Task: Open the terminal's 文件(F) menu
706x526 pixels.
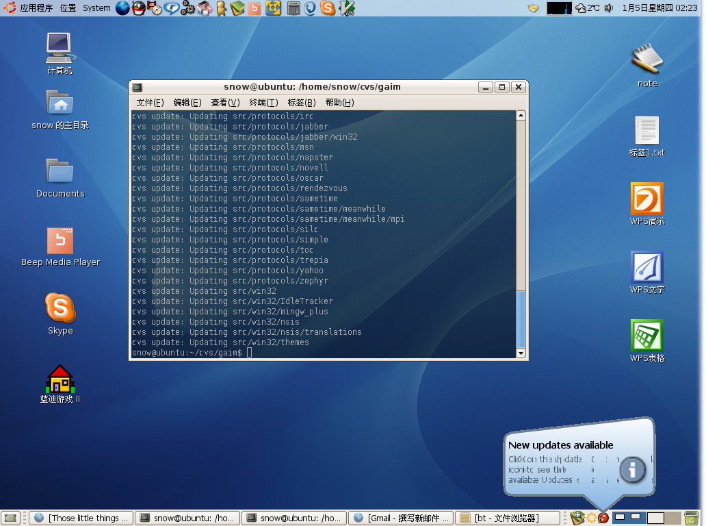Action: (150, 103)
